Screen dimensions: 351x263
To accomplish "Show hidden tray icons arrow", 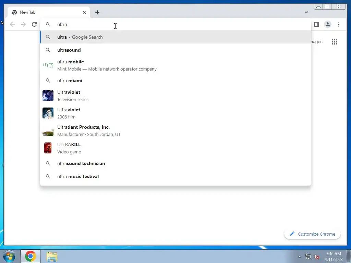I will point(300,256).
